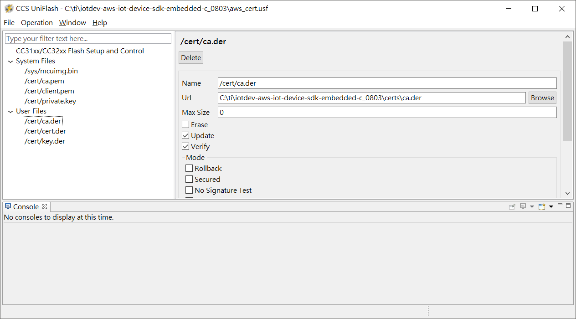Open the Window menu

[x=72, y=22]
